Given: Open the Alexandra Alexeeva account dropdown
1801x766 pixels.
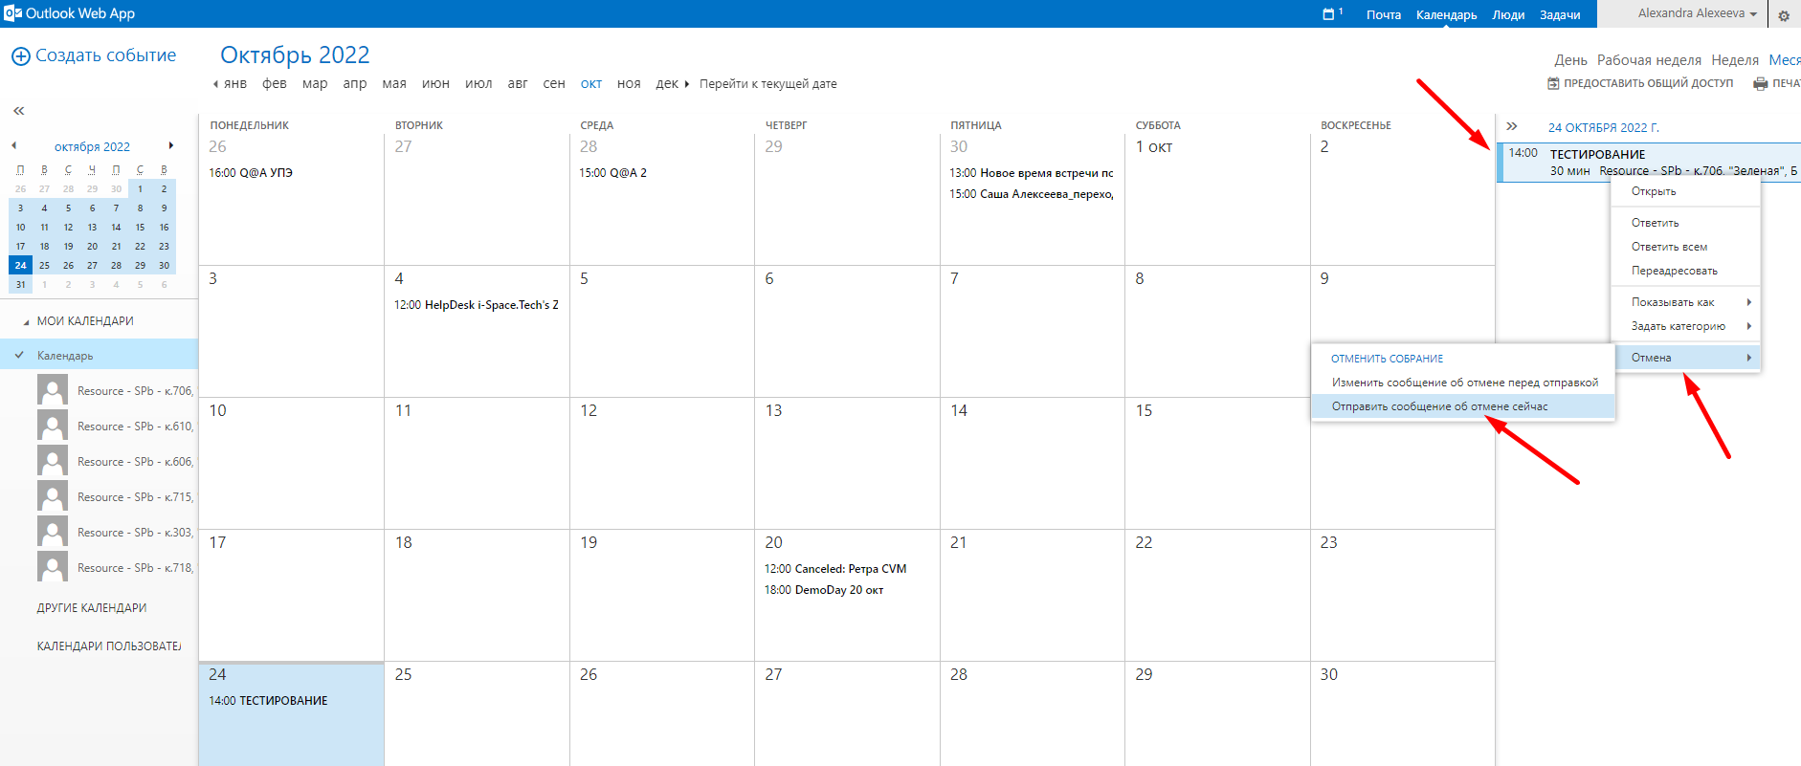Looking at the screenshot, I should 1697,13.
